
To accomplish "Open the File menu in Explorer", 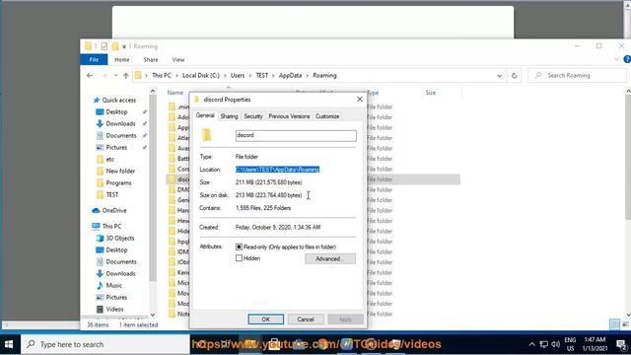I will (x=94, y=59).
